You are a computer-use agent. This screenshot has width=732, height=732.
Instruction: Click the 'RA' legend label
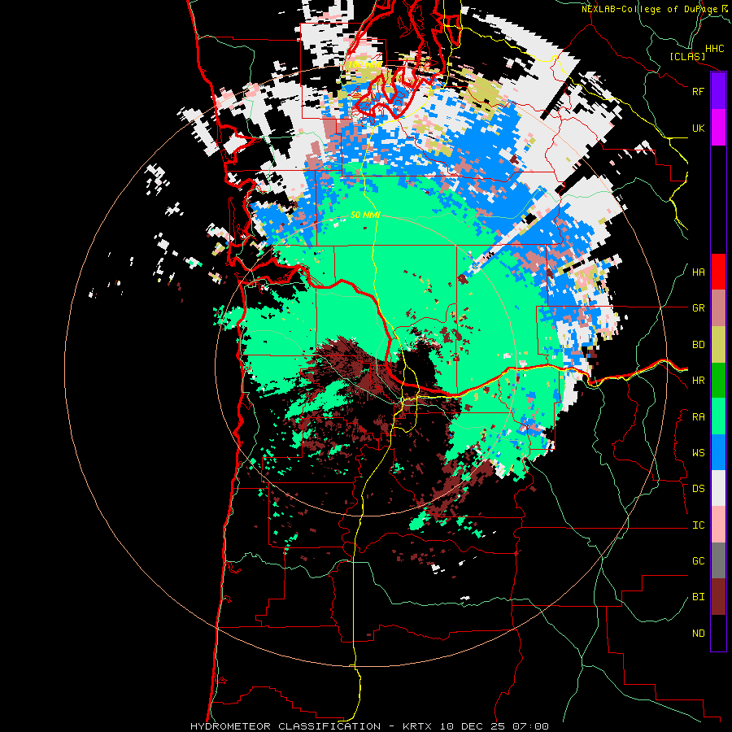[x=698, y=417]
